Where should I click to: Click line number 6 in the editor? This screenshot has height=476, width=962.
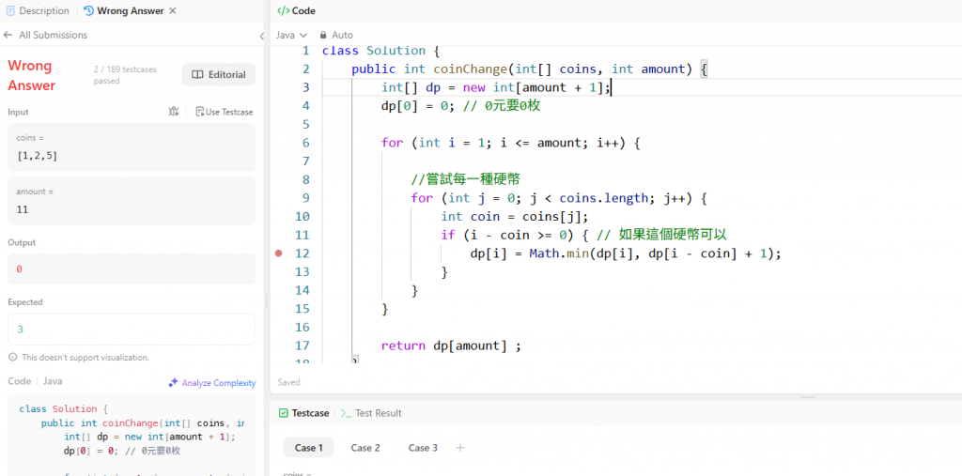305,143
